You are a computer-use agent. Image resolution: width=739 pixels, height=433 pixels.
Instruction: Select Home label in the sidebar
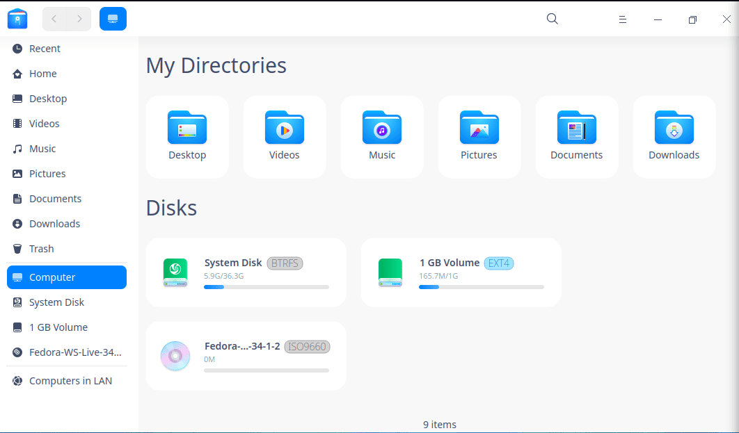[x=43, y=74]
